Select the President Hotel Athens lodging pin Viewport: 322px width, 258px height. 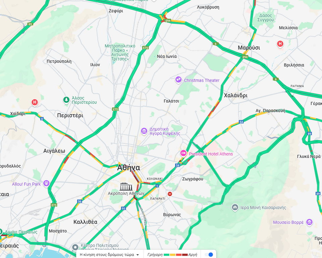[x=183, y=153]
